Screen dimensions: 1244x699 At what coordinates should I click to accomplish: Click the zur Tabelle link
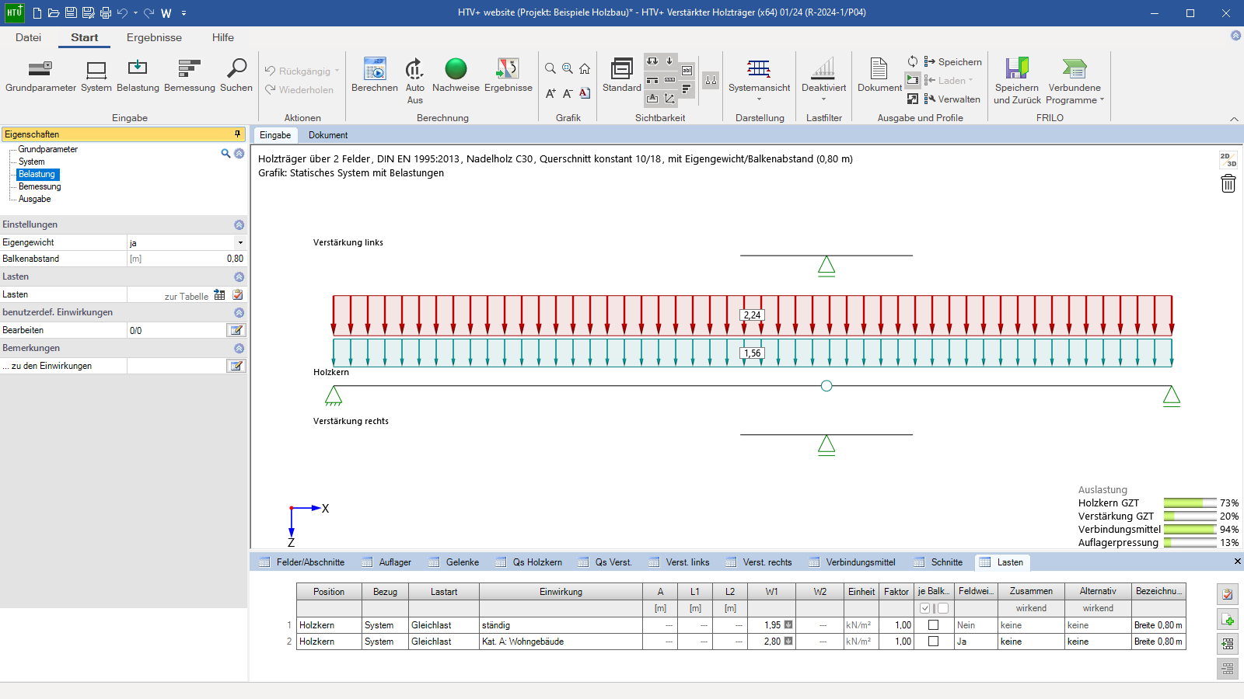pyautogui.click(x=187, y=296)
